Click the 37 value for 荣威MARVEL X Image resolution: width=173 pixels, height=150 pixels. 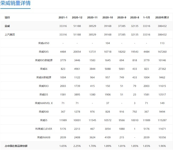coord(108,103)
